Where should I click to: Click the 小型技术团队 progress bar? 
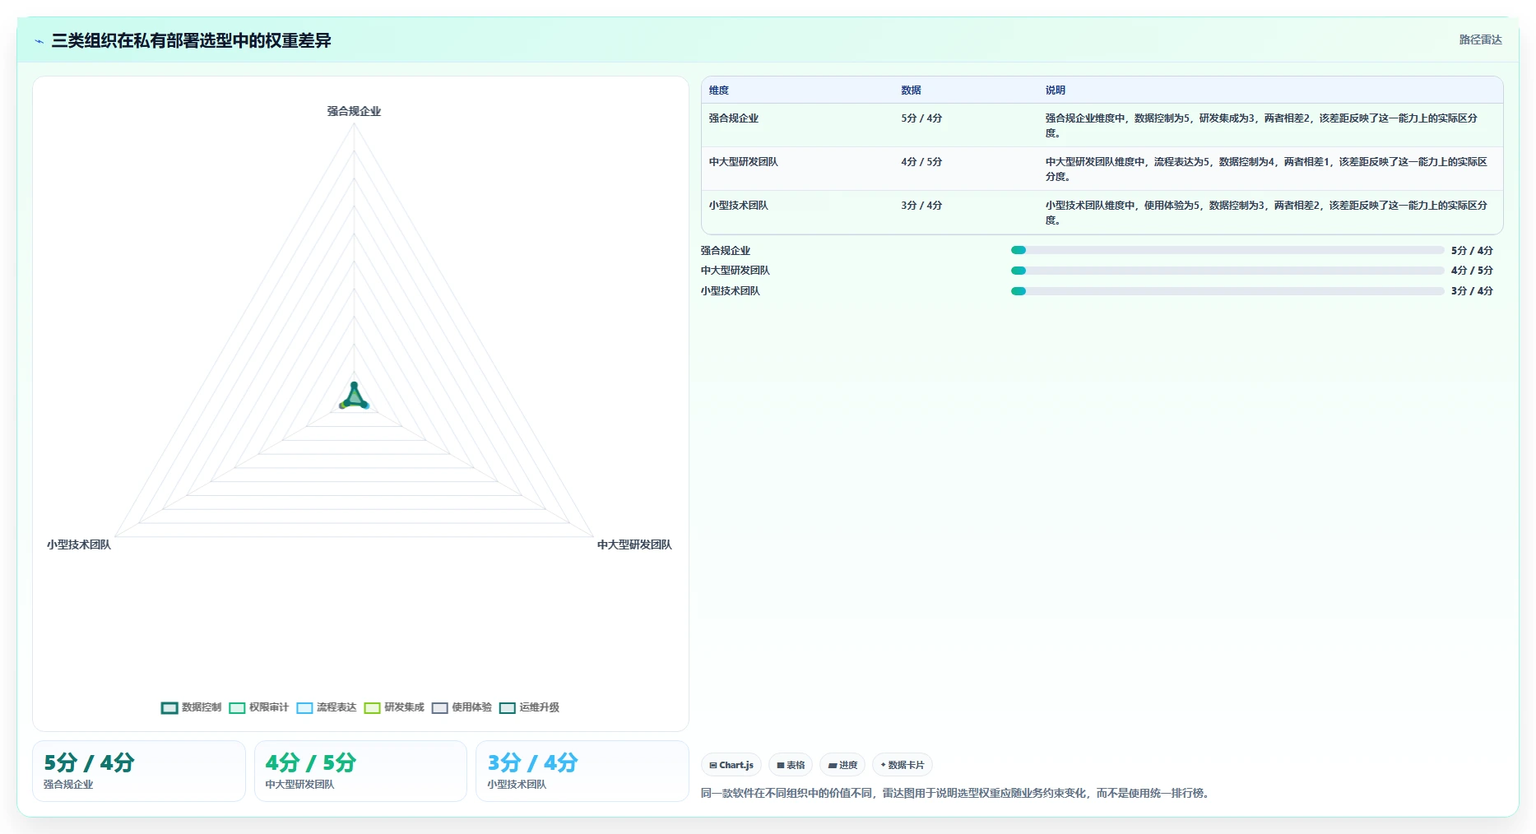point(1227,291)
